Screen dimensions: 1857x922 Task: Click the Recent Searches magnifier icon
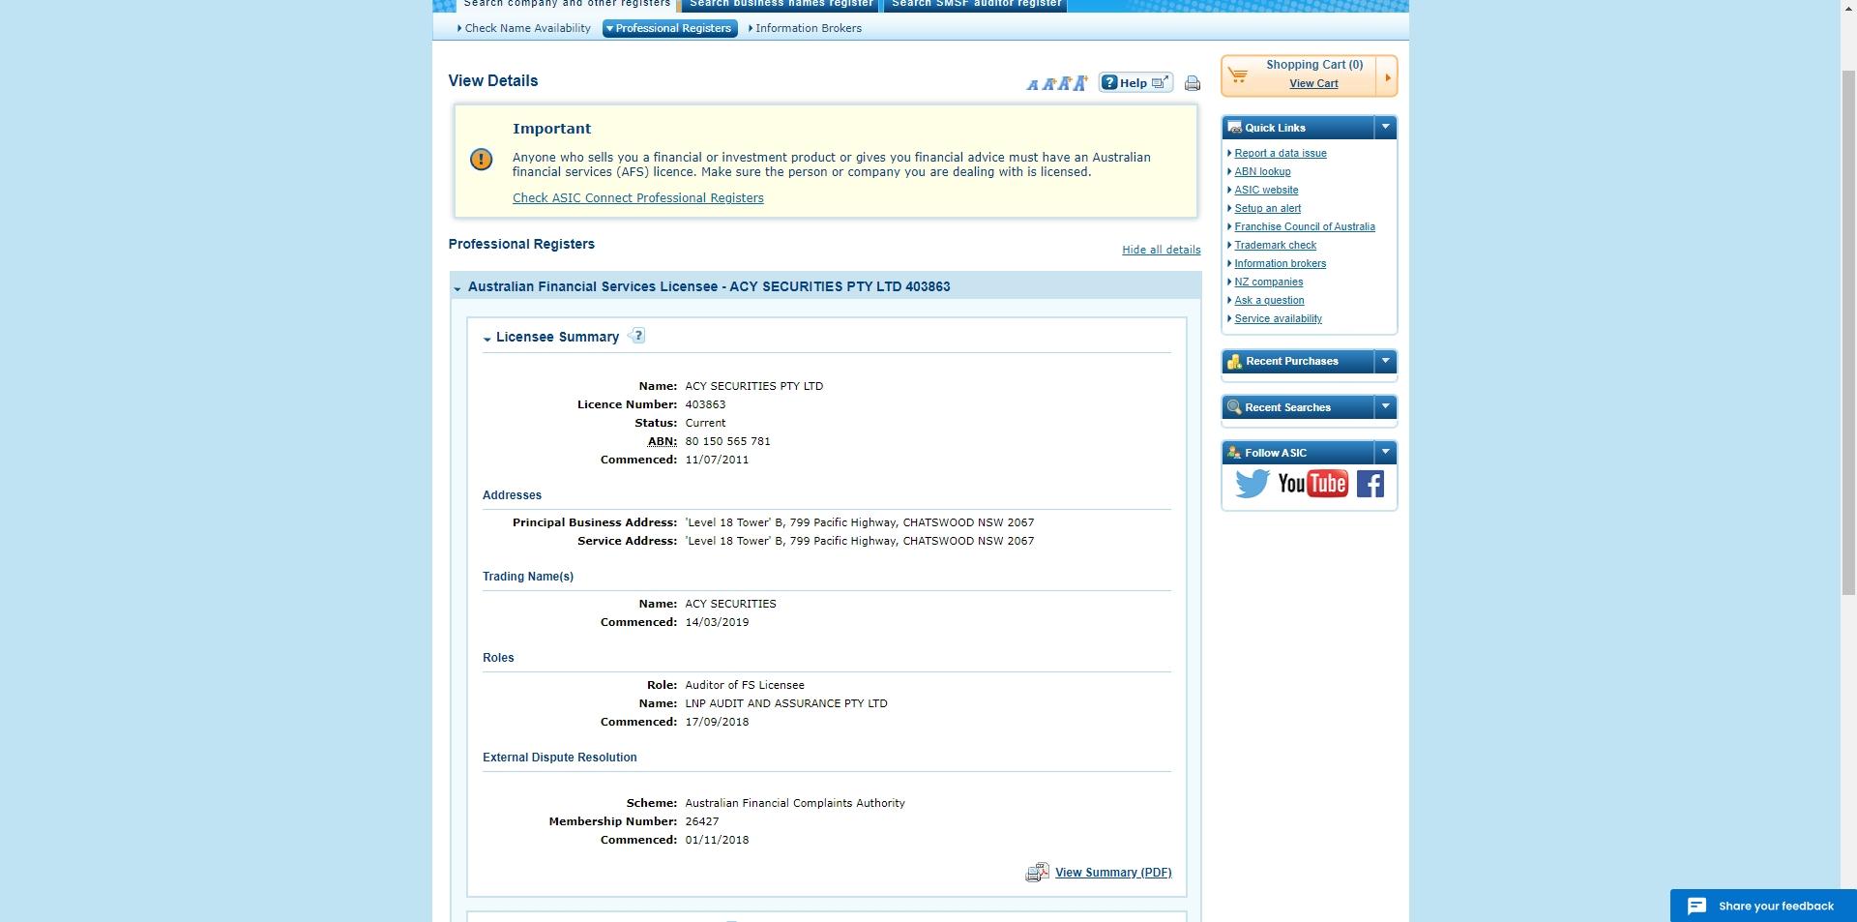pyautogui.click(x=1234, y=407)
